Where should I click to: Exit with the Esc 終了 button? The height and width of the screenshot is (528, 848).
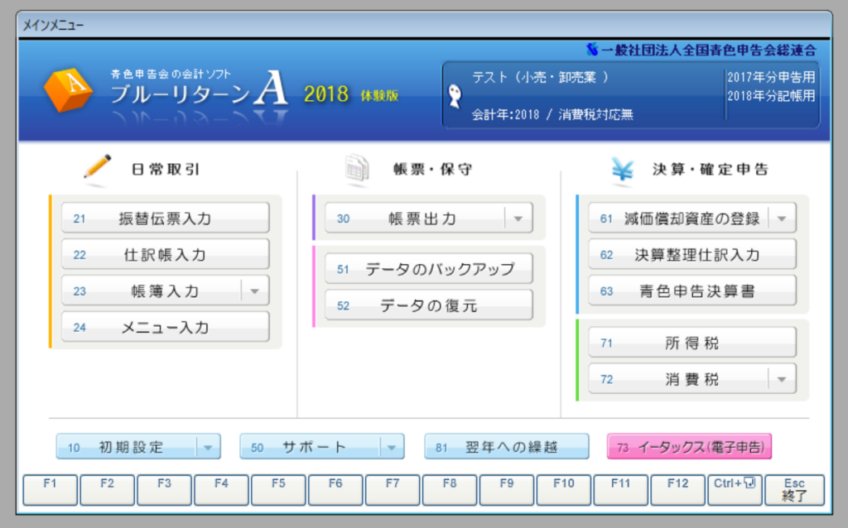pyautogui.click(x=794, y=490)
